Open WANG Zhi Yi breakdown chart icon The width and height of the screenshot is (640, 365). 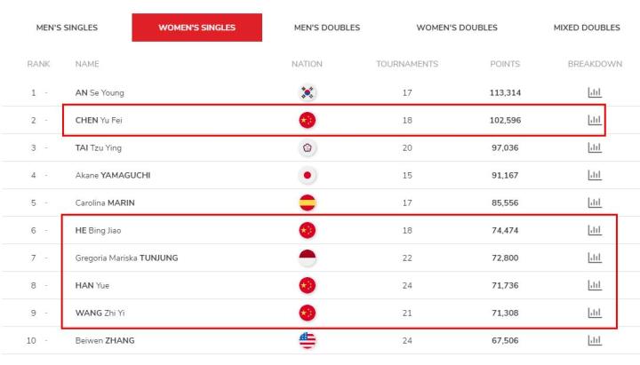[595, 313]
